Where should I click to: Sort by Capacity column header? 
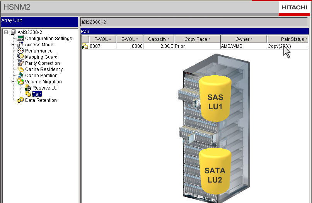(x=159, y=39)
